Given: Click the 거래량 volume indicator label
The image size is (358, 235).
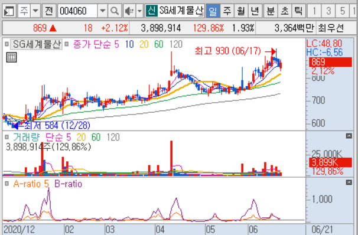Looking at the screenshot, I should pos(26,137).
